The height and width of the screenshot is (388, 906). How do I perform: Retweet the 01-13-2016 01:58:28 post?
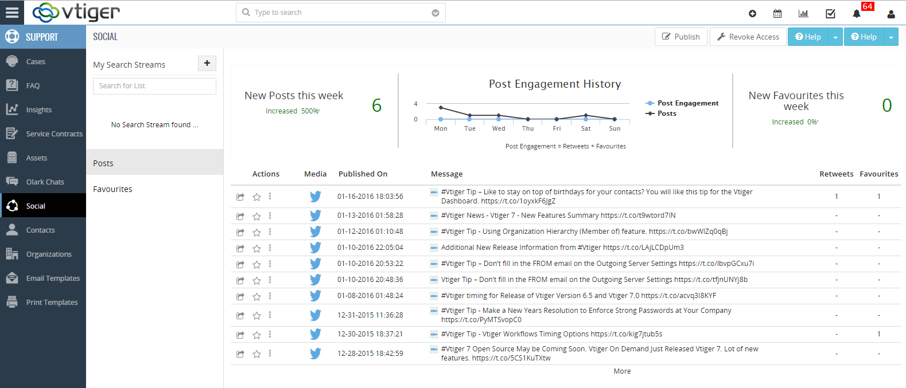click(240, 217)
